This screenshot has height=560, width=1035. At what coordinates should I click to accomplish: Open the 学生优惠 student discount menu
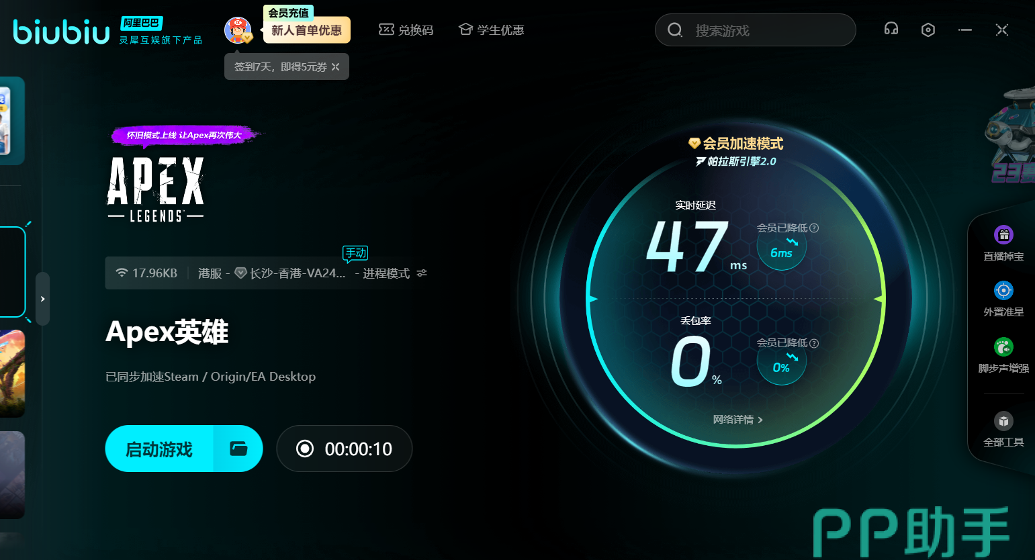(491, 30)
